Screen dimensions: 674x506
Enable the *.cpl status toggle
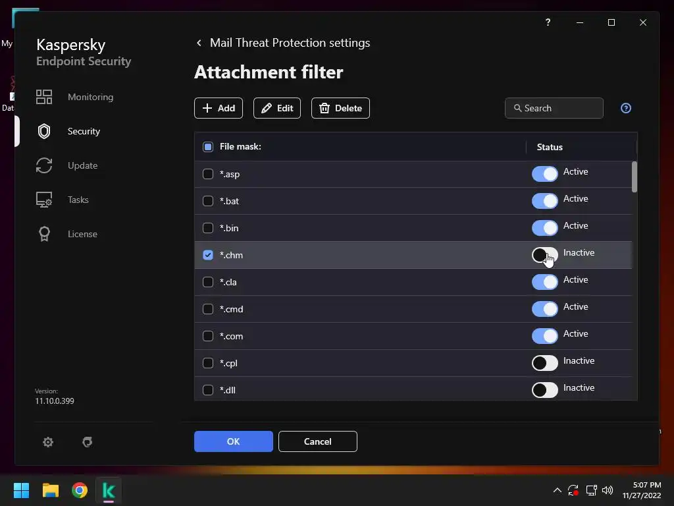pyautogui.click(x=544, y=363)
